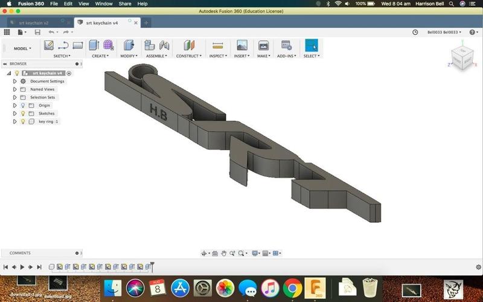Viewport: 483px width, 302px height.
Task: Click the sketch Line tool icon
Action: 63,46
